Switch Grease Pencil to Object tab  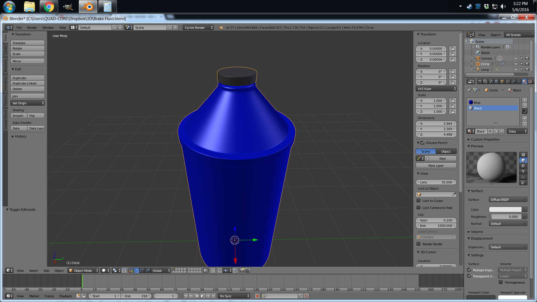click(x=446, y=151)
